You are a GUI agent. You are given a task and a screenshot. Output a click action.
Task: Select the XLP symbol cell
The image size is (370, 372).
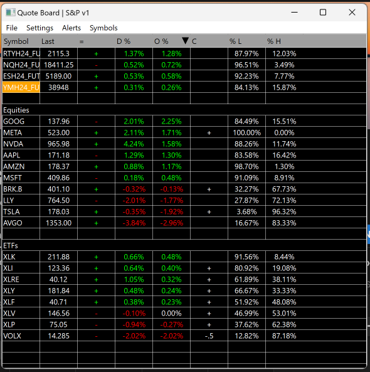[x=21, y=324]
